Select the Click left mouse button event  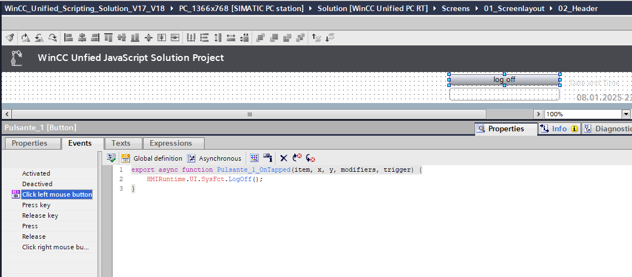click(x=57, y=194)
